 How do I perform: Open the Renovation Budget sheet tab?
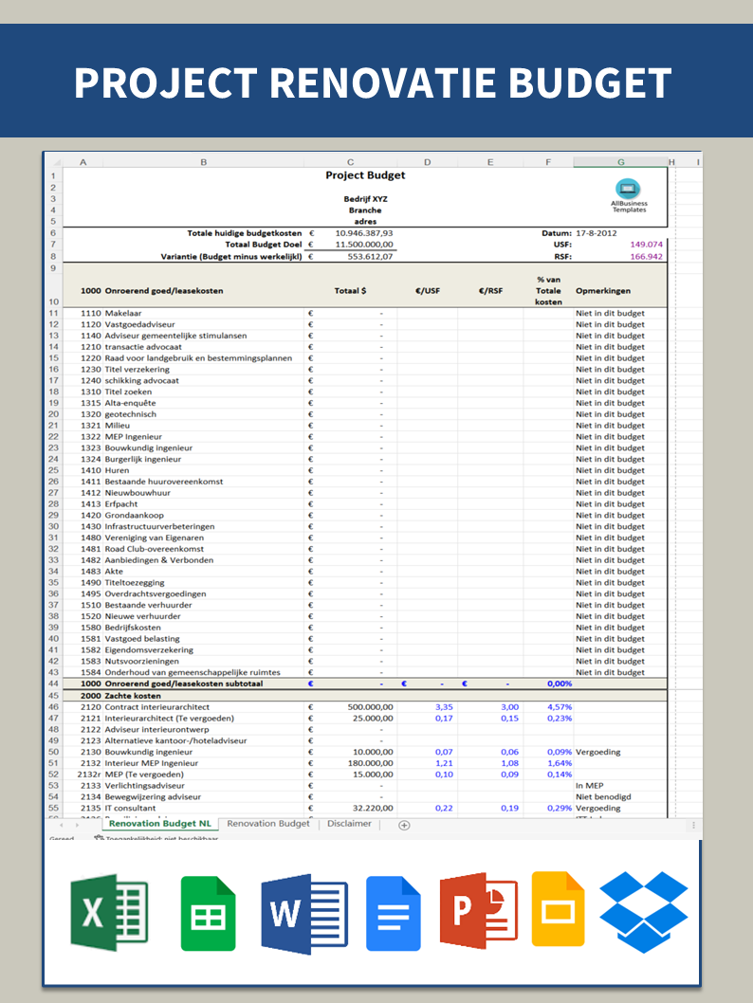268,823
